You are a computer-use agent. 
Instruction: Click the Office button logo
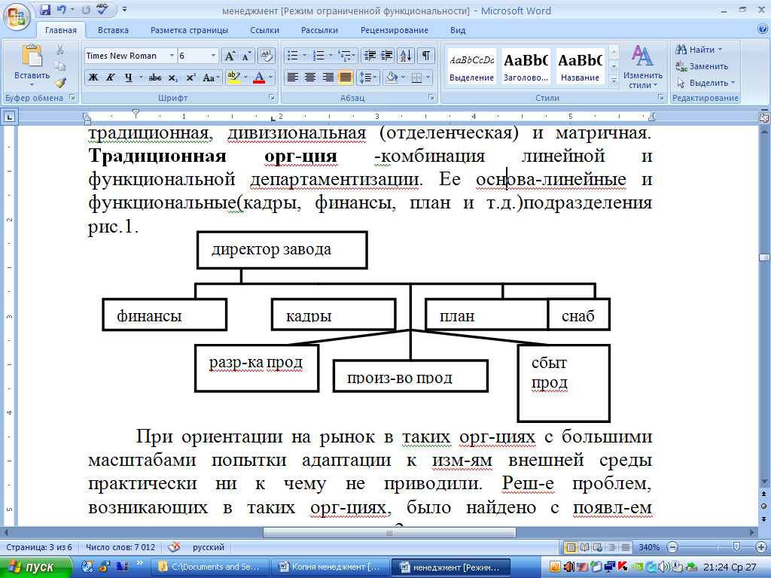coord(17,17)
